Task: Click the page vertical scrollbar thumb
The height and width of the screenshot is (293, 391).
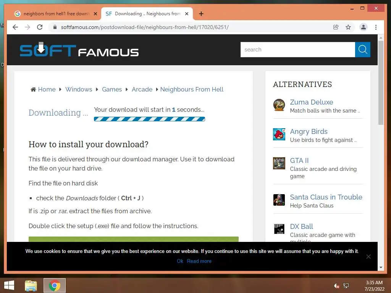Action: (x=381, y=82)
